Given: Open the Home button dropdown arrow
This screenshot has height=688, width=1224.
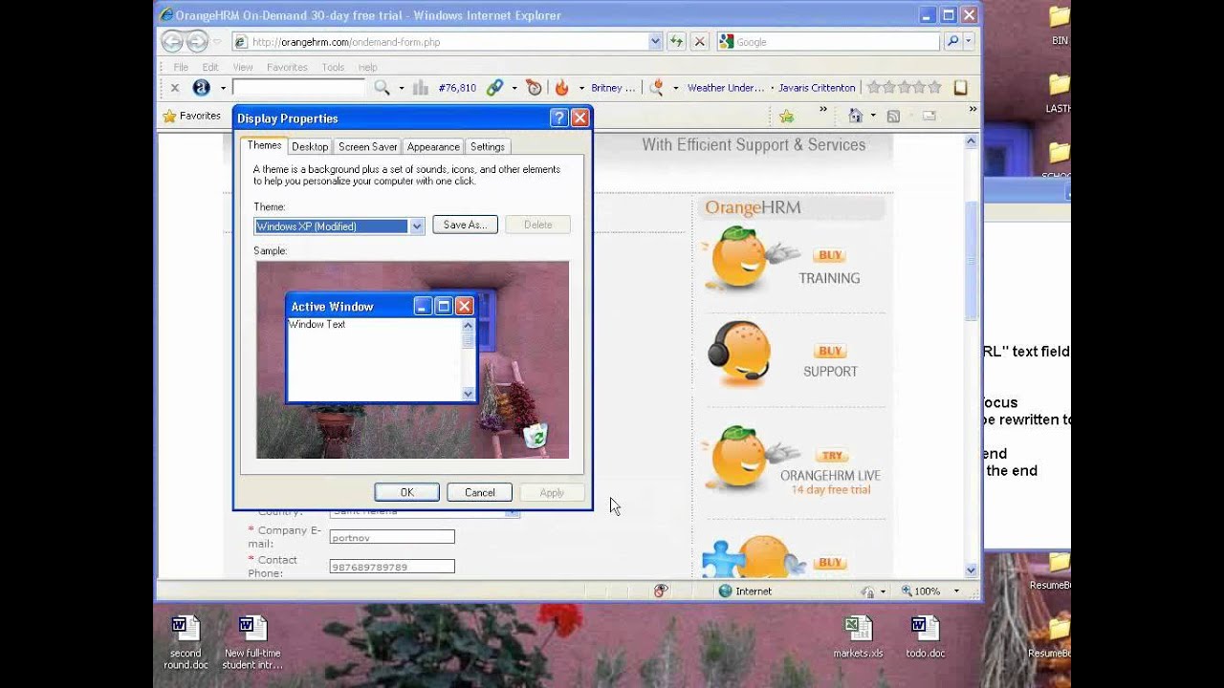Looking at the screenshot, I should pos(872,116).
